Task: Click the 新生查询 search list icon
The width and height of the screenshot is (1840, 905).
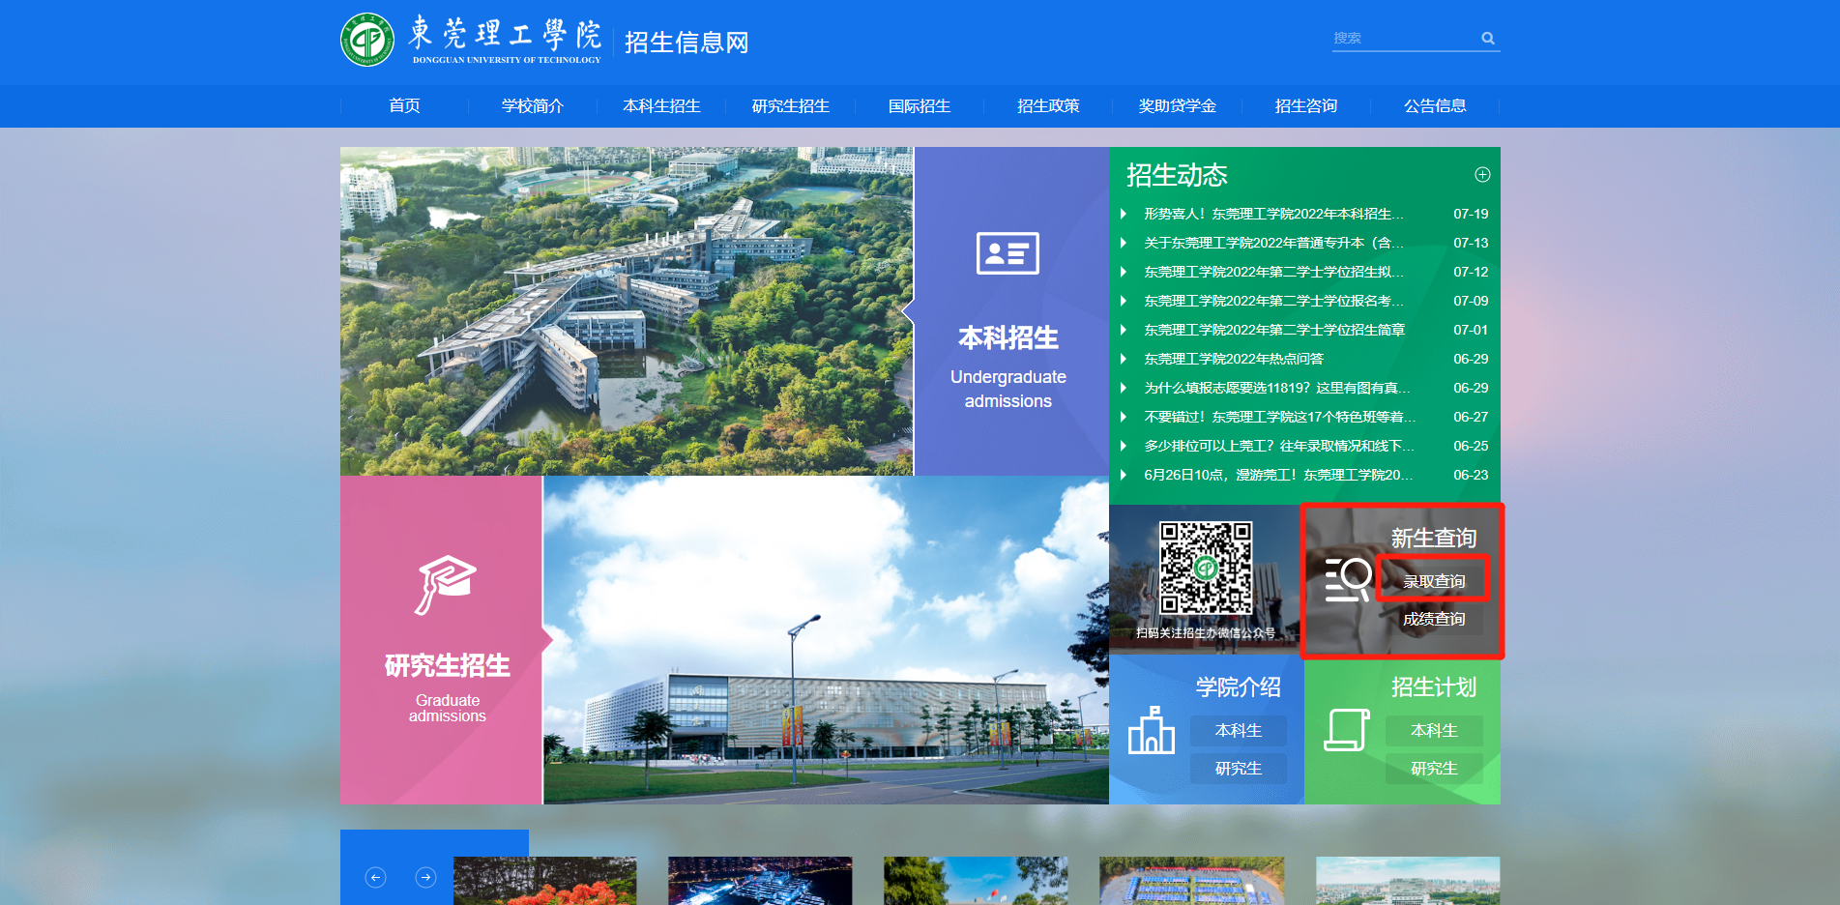Action: (1347, 580)
